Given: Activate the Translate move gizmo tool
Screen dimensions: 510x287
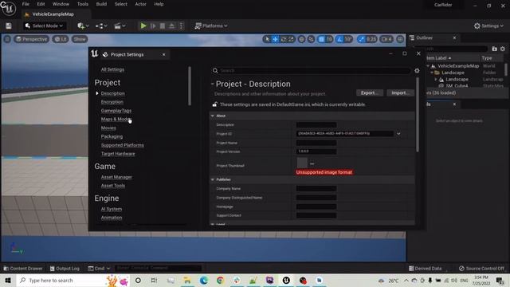Looking at the screenshot, I should pos(275,39).
